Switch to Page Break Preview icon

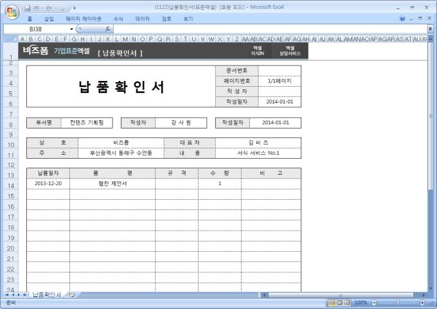(347, 303)
